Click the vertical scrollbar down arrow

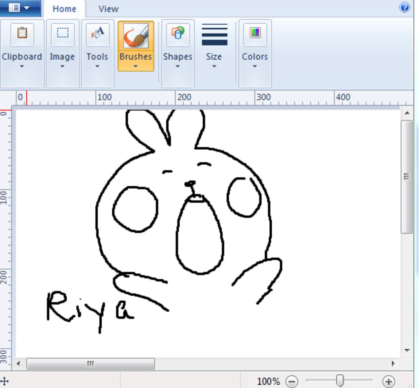(407, 350)
